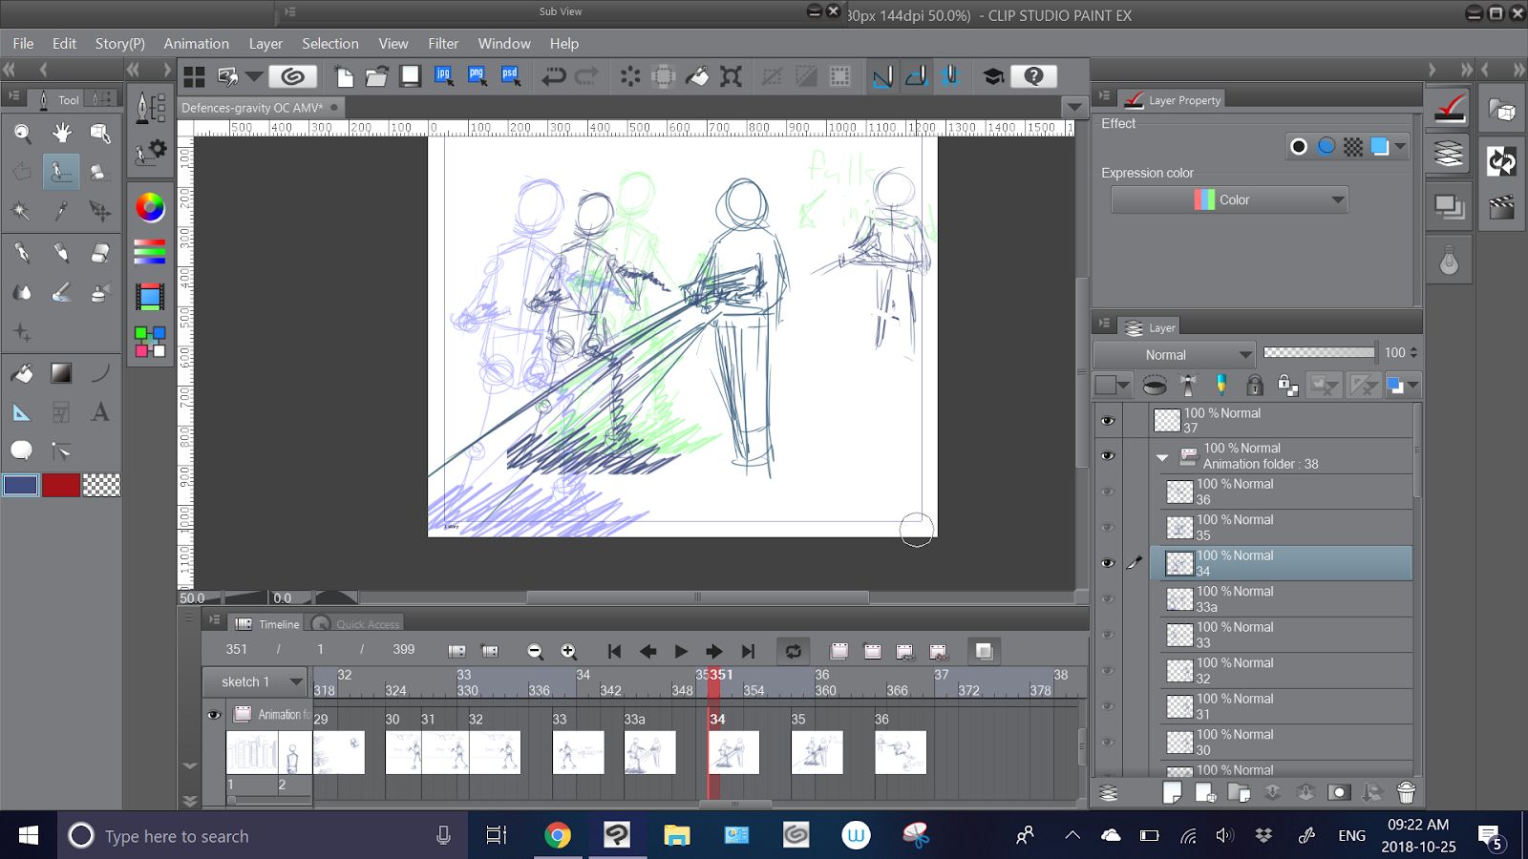Click the Export as JPG icon
1528x859 pixels.
tap(444, 76)
